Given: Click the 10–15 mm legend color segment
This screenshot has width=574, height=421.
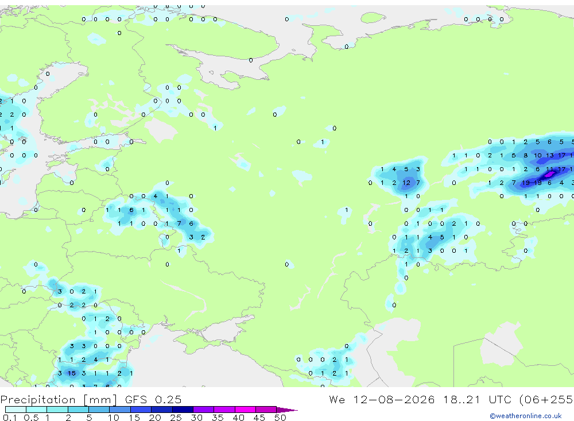Looking at the screenshot, I should click(120, 410).
